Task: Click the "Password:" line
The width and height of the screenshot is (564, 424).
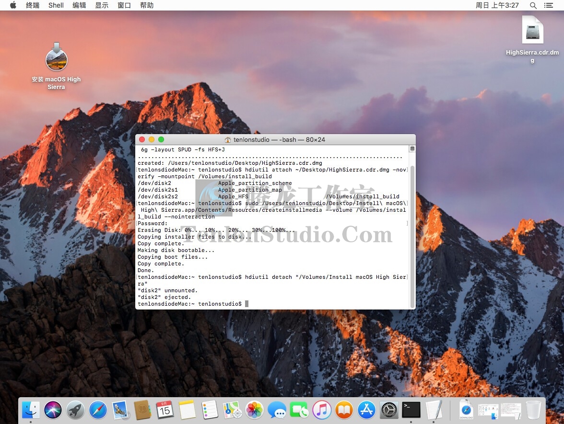Action: click(x=153, y=223)
